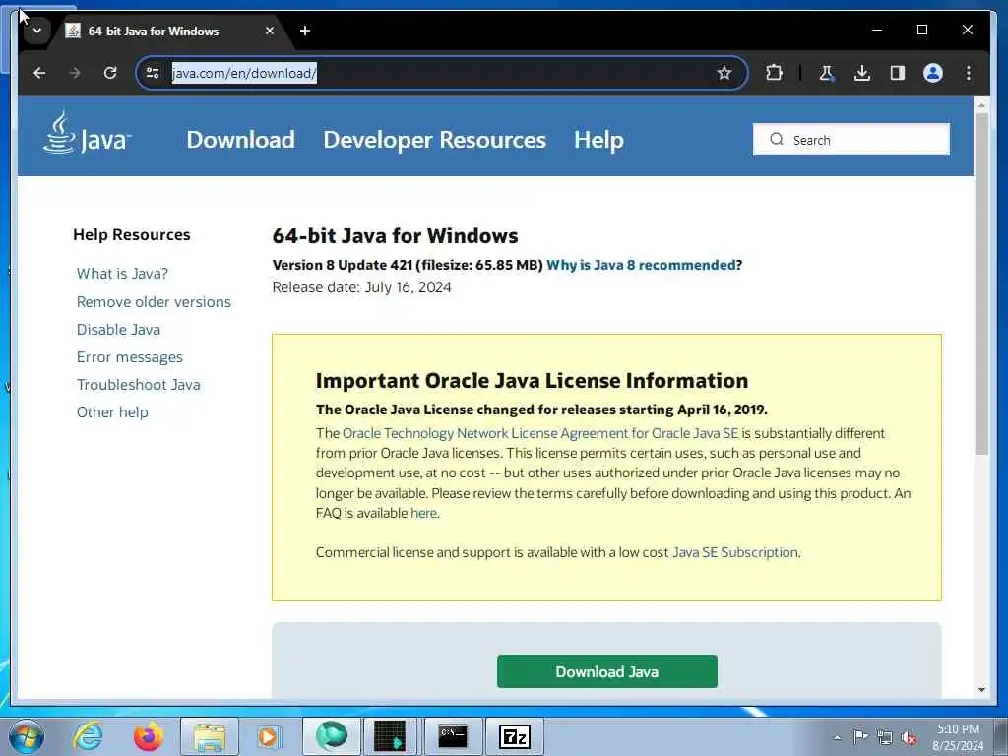Open Windows Explorer folder in taskbar
The image size is (1008, 756).
click(210, 736)
